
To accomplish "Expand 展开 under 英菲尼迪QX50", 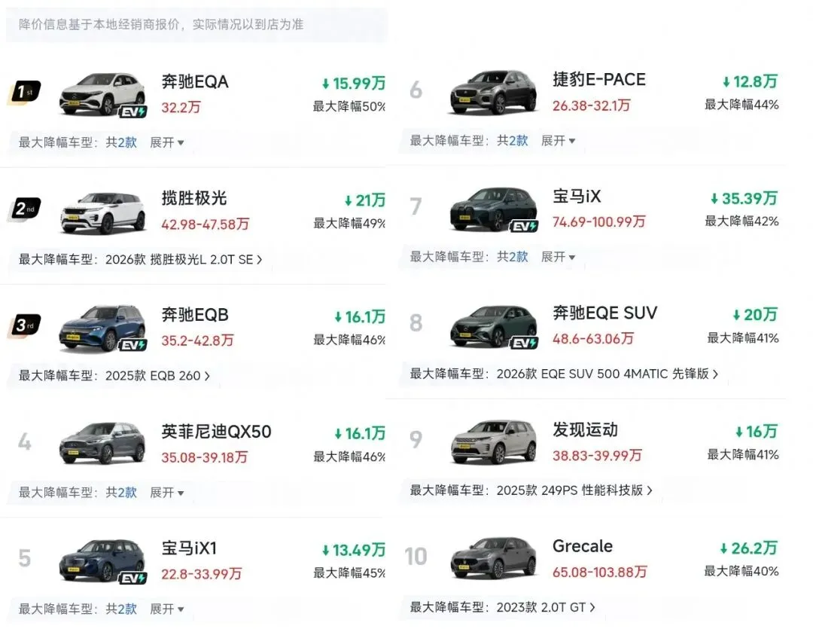I will 166,493.
